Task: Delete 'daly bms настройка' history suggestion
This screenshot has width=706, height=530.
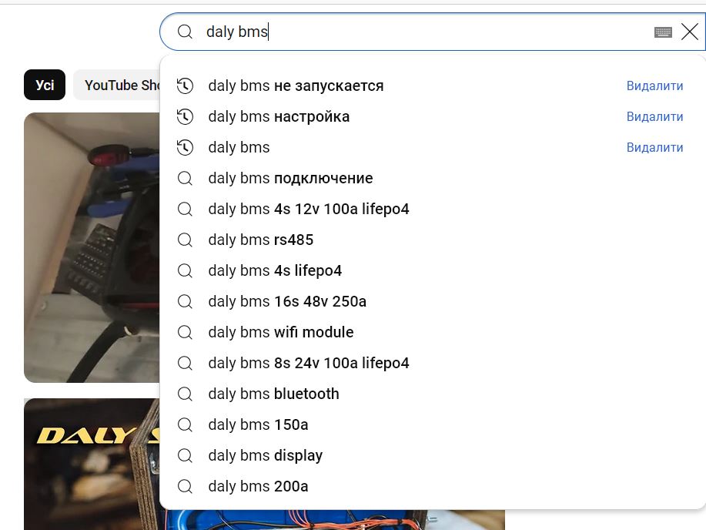Action: 654,116
